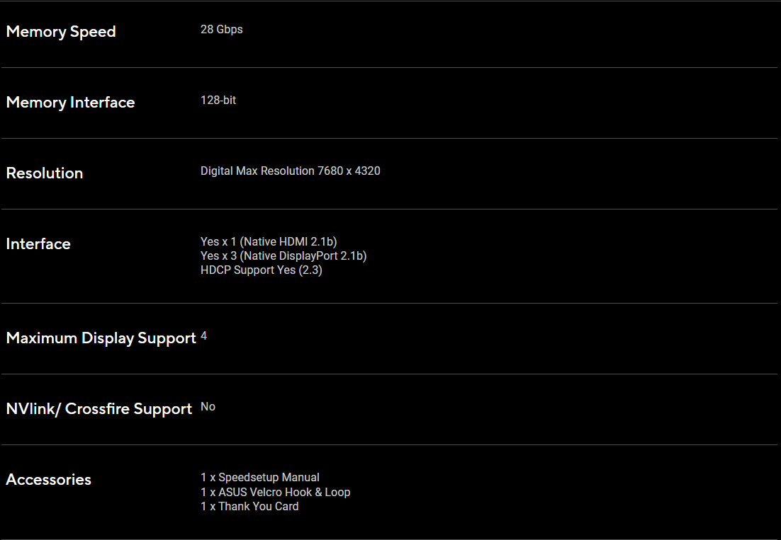Click the Resolution row label

[x=45, y=173]
